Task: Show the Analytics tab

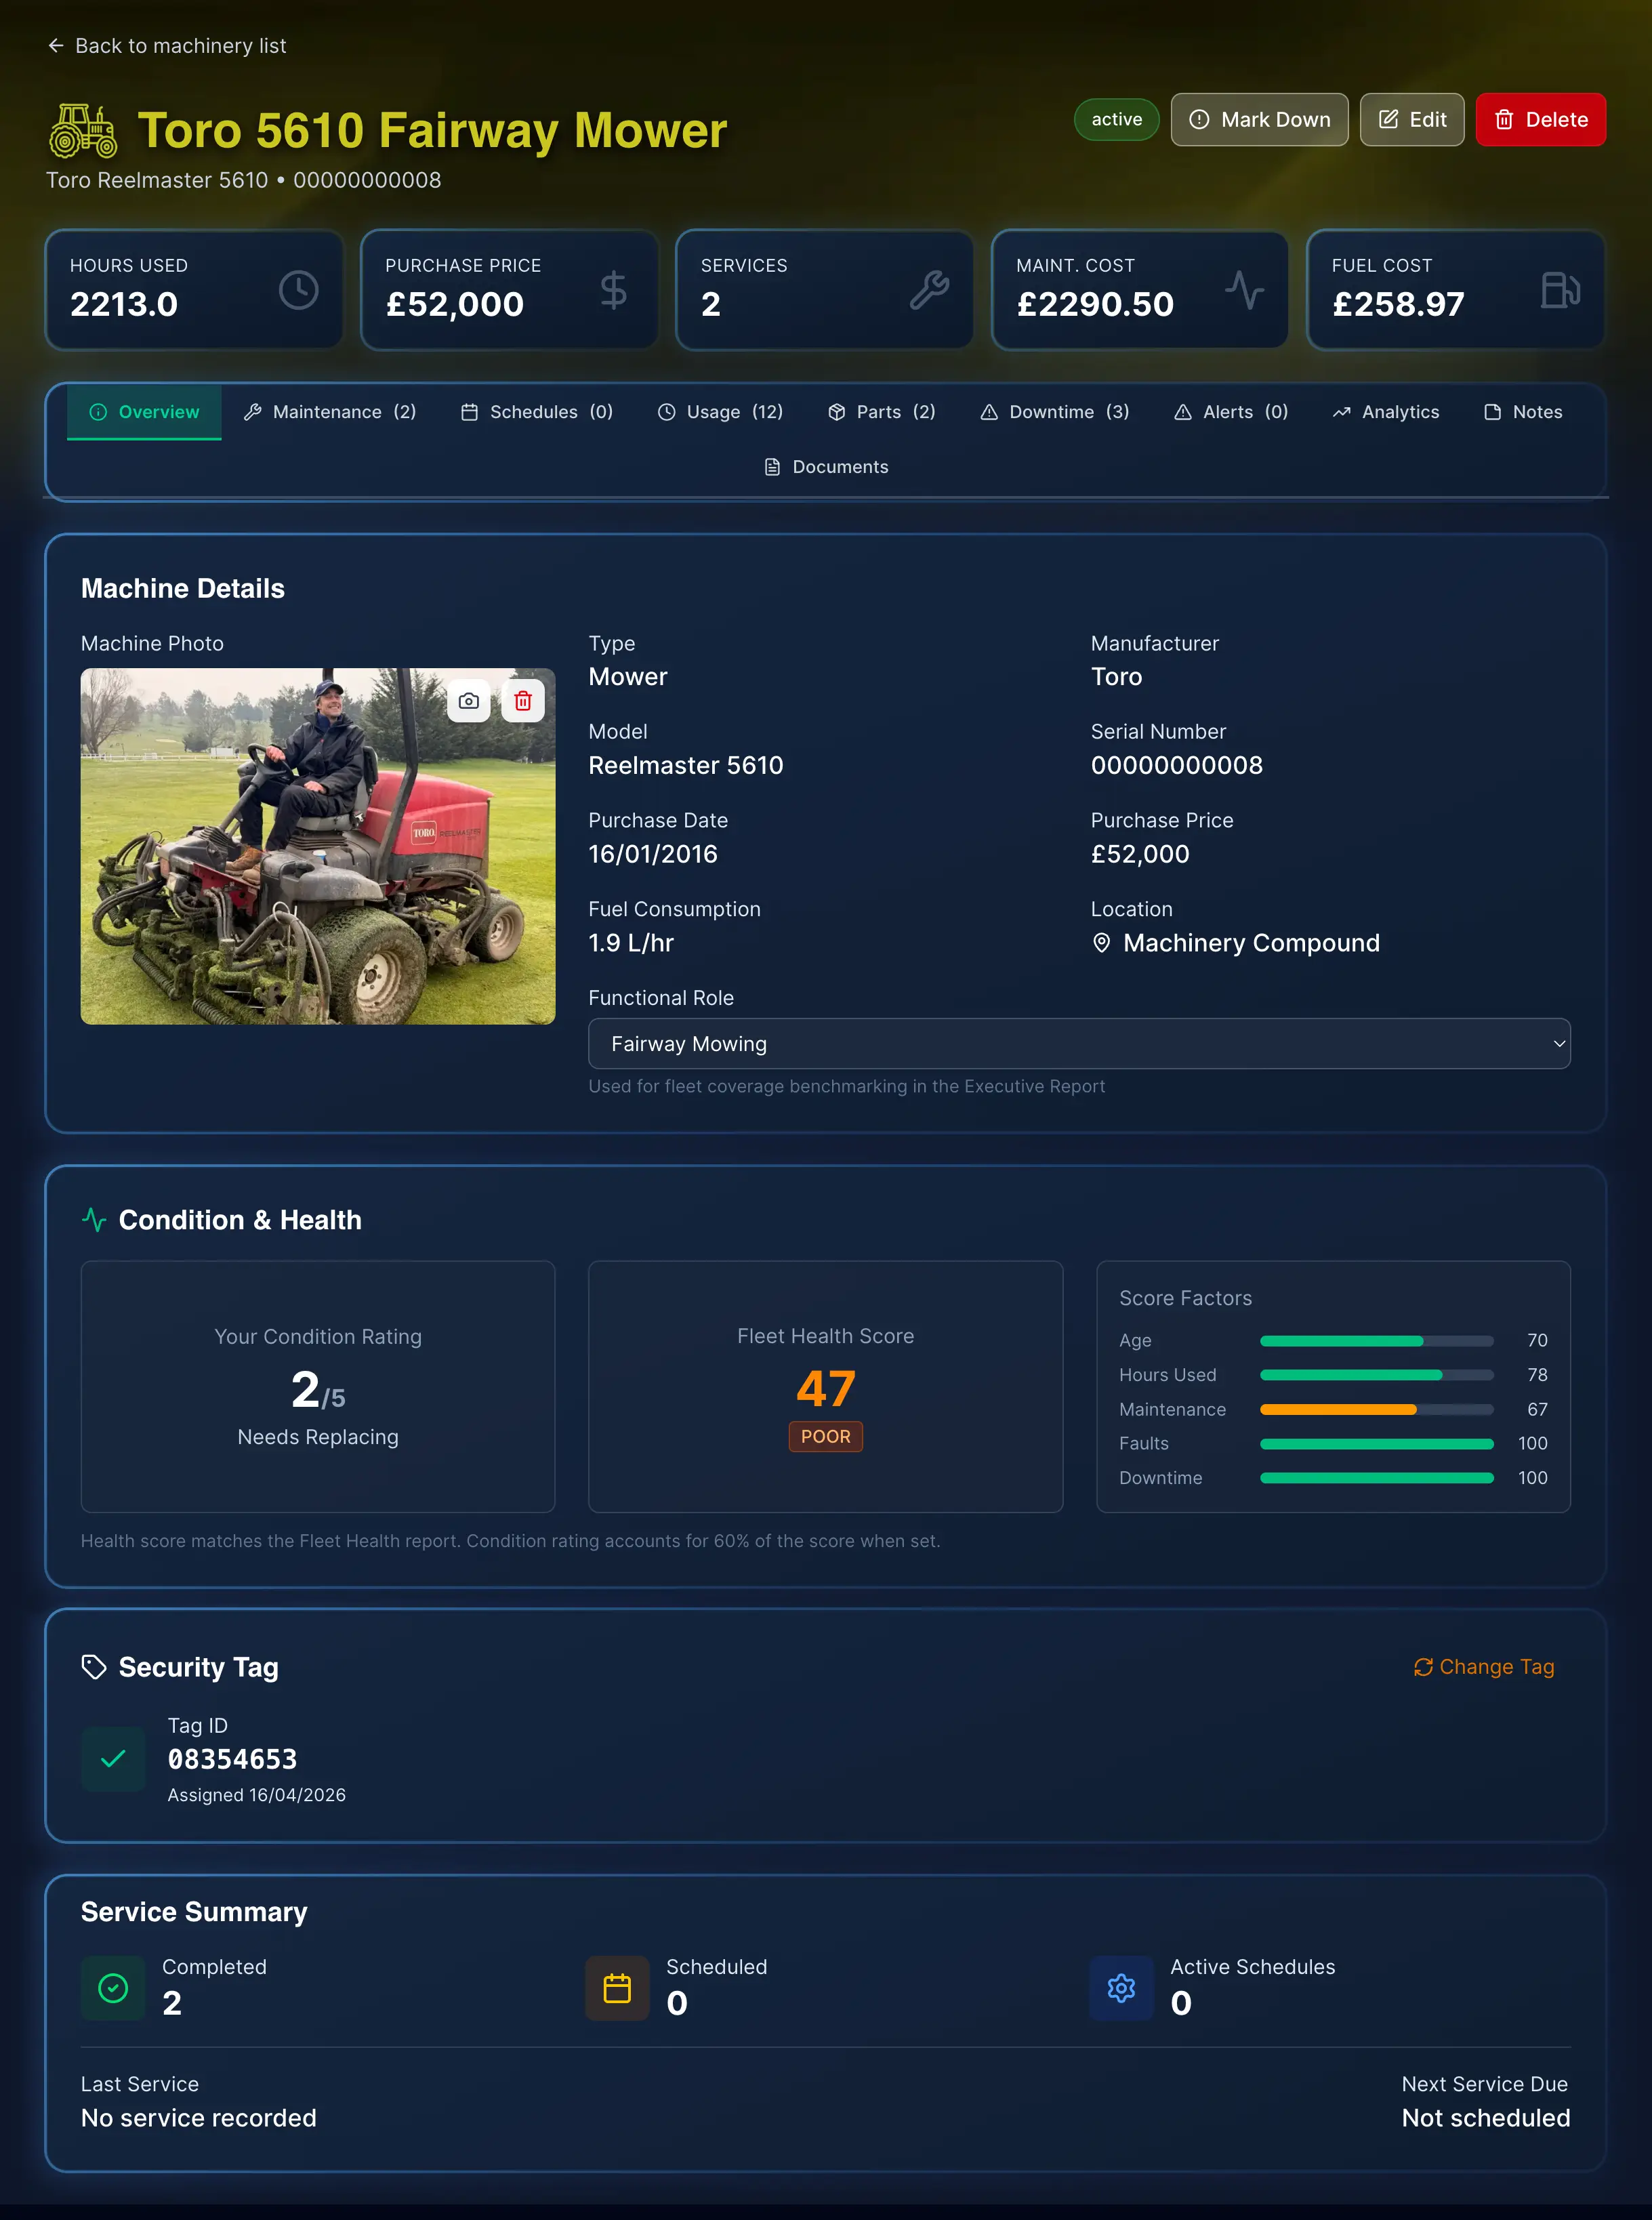Action: (x=1386, y=412)
